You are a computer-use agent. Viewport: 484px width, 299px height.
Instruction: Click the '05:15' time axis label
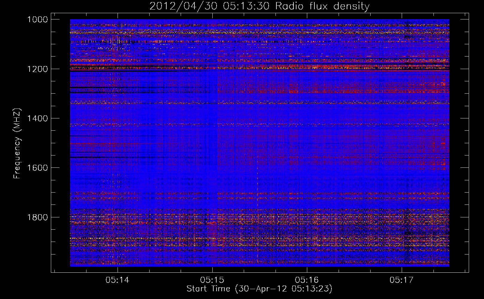click(x=212, y=280)
